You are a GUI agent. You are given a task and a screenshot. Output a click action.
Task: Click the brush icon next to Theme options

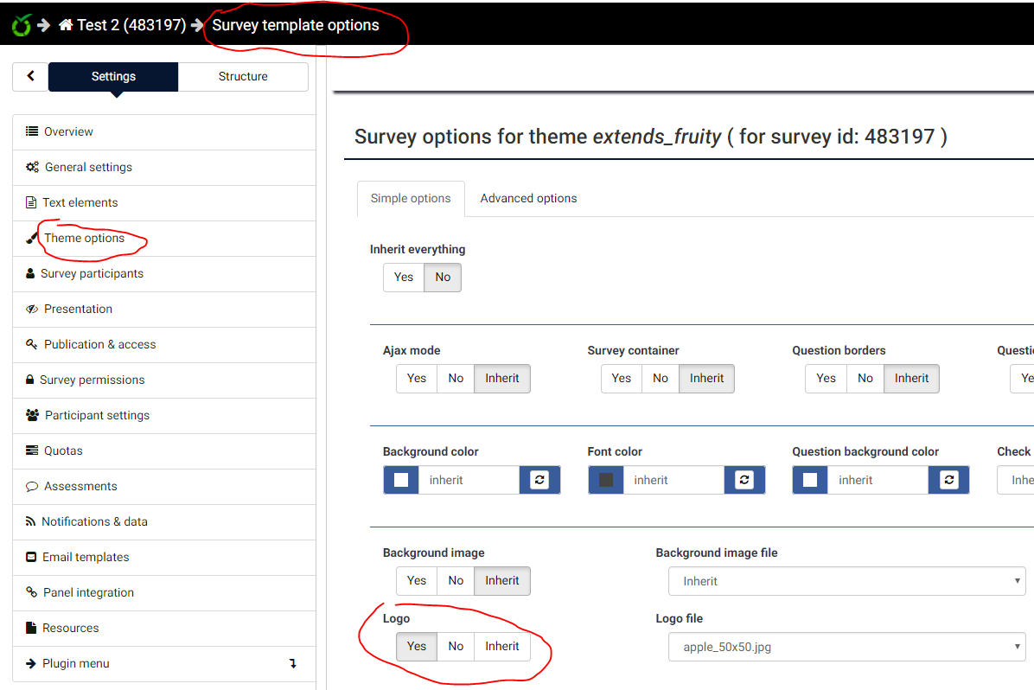(32, 238)
